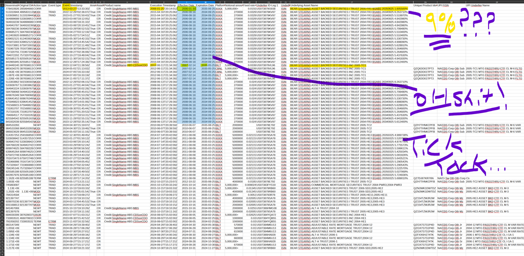
Task: Select green-highlighted 2006-01-30 effective date cell
Action: [x=186, y=8]
